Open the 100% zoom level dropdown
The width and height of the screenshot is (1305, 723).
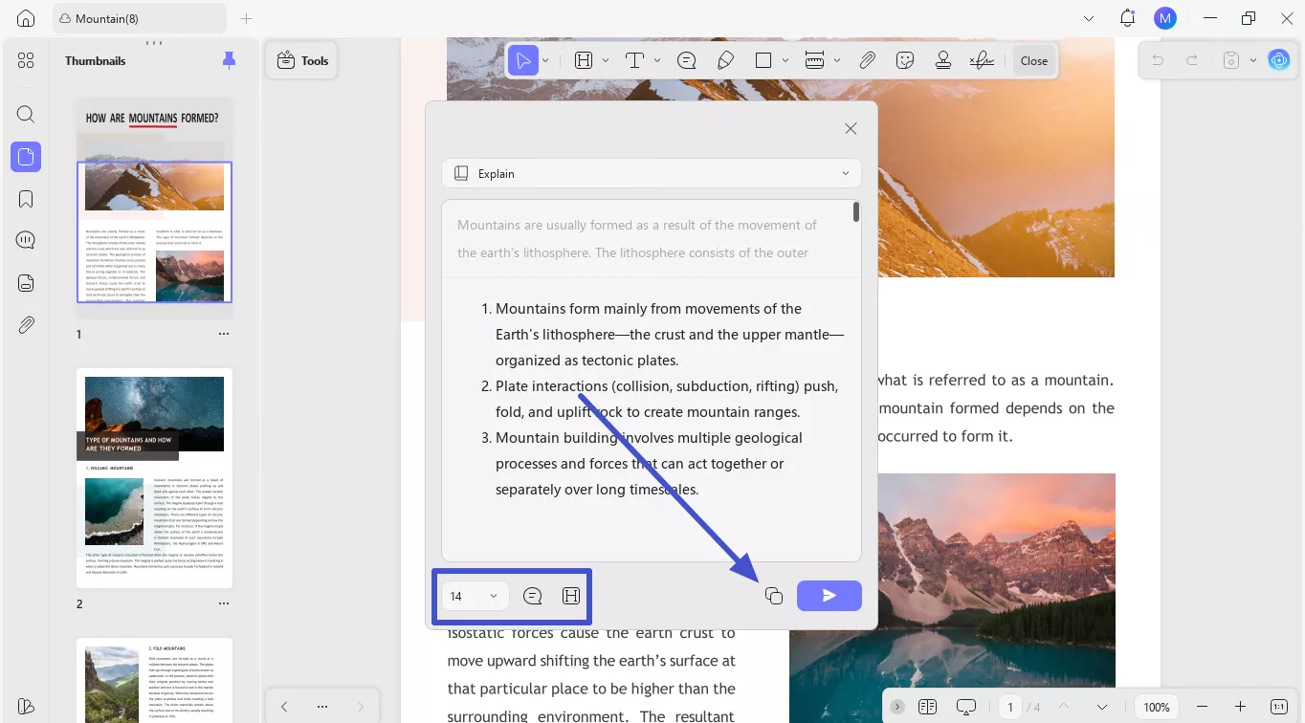(1157, 707)
